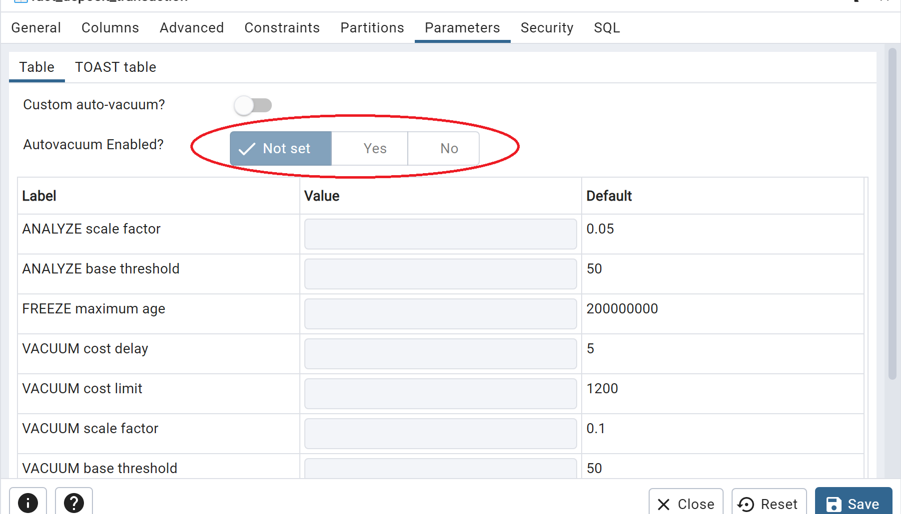
Task: Open the Advanced tab
Action: click(191, 27)
